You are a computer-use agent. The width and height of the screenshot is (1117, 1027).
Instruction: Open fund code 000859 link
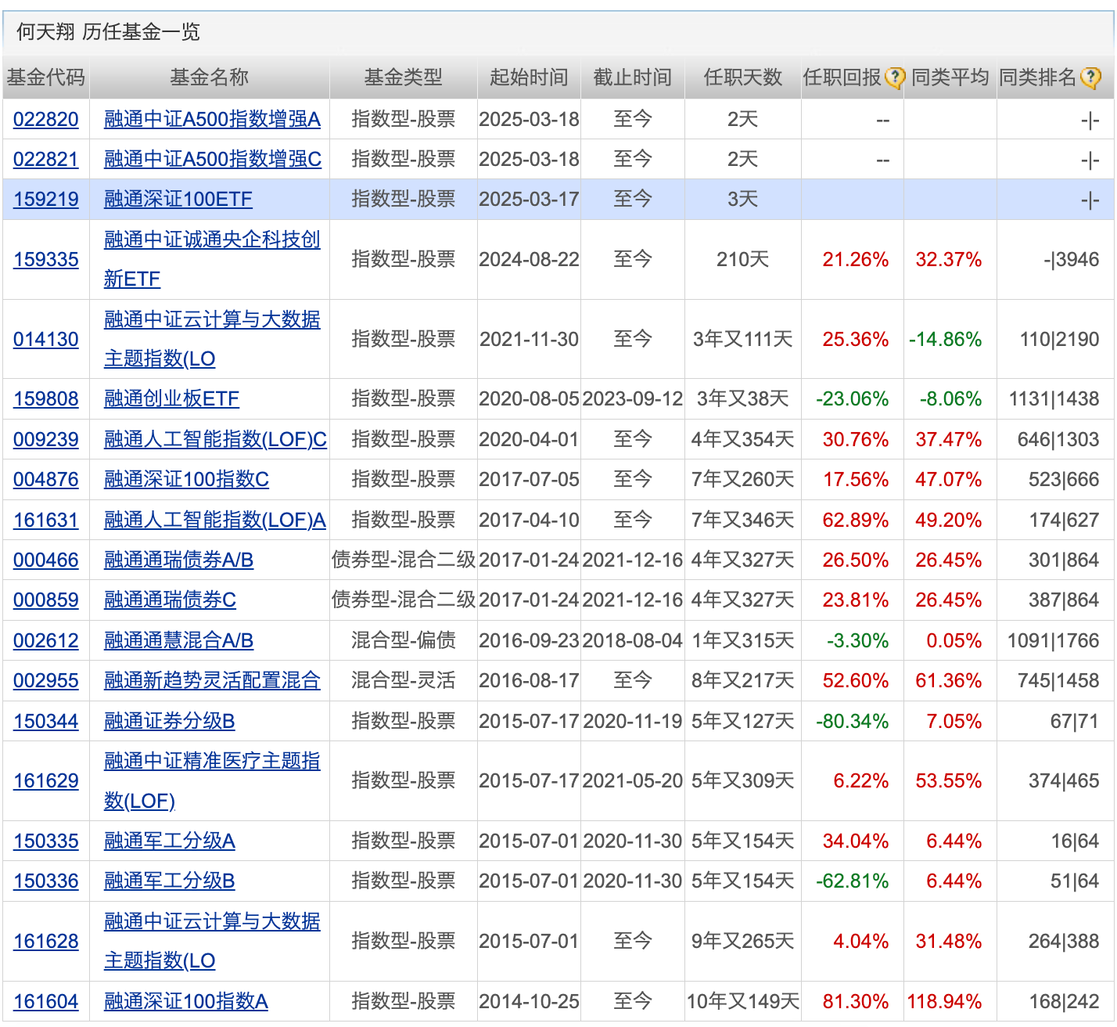46,600
